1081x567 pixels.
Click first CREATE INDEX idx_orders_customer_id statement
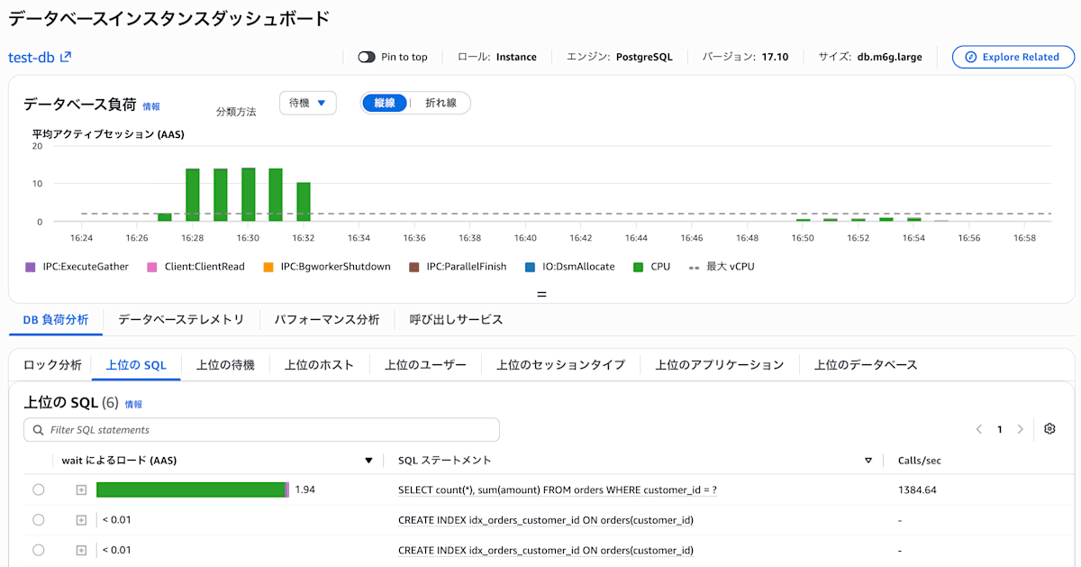pyautogui.click(x=546, y=520)
